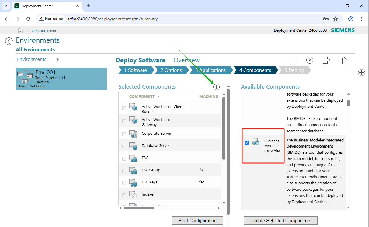
Task: Click the export arrow icon
Action: pyautogui.click(x=326, y=60)
